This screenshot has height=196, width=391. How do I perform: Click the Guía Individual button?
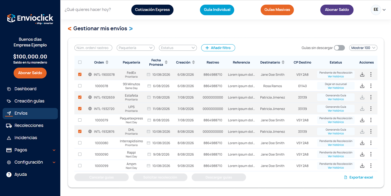[217, 10]
